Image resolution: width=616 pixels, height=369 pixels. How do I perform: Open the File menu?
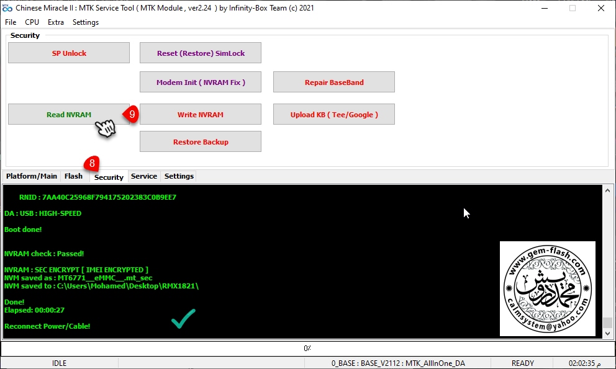click(x=11, y=22)
